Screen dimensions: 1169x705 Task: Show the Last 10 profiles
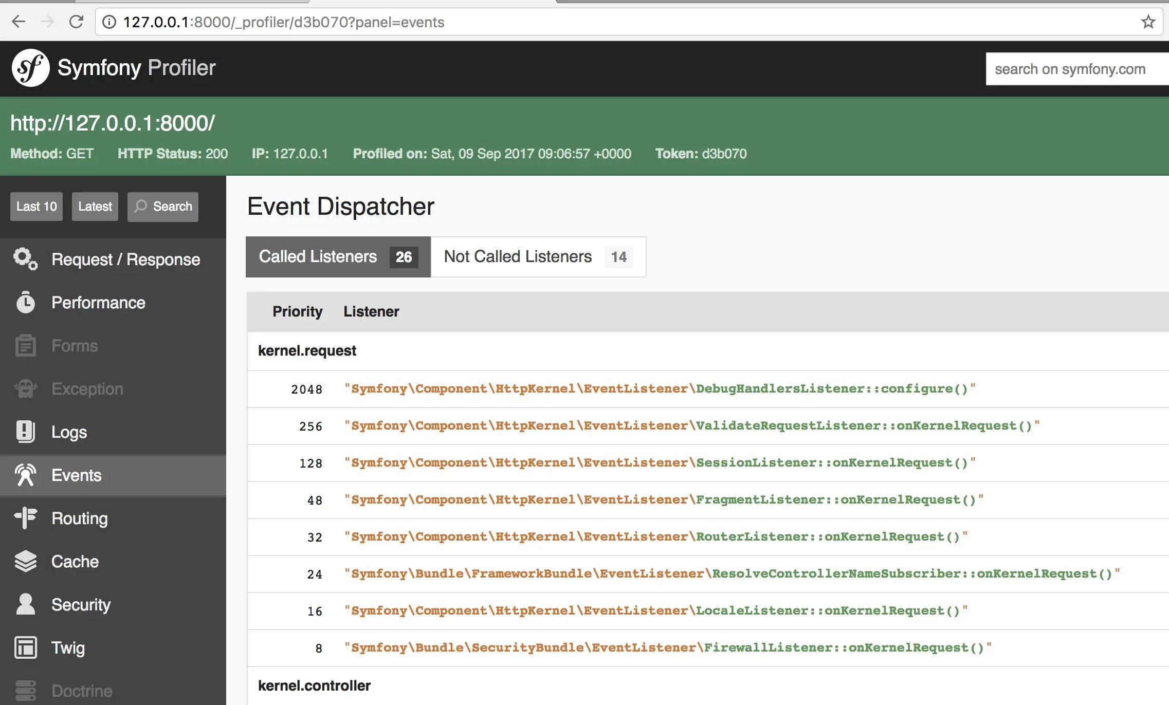pos(36,207)
